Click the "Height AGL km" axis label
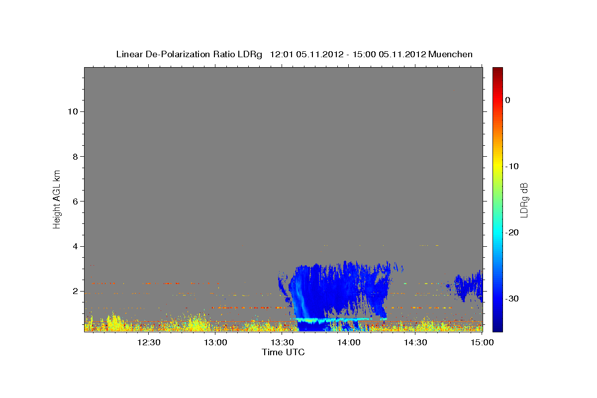Image resolution: width=597 pixels, height=398 pixels. (57, 199)
